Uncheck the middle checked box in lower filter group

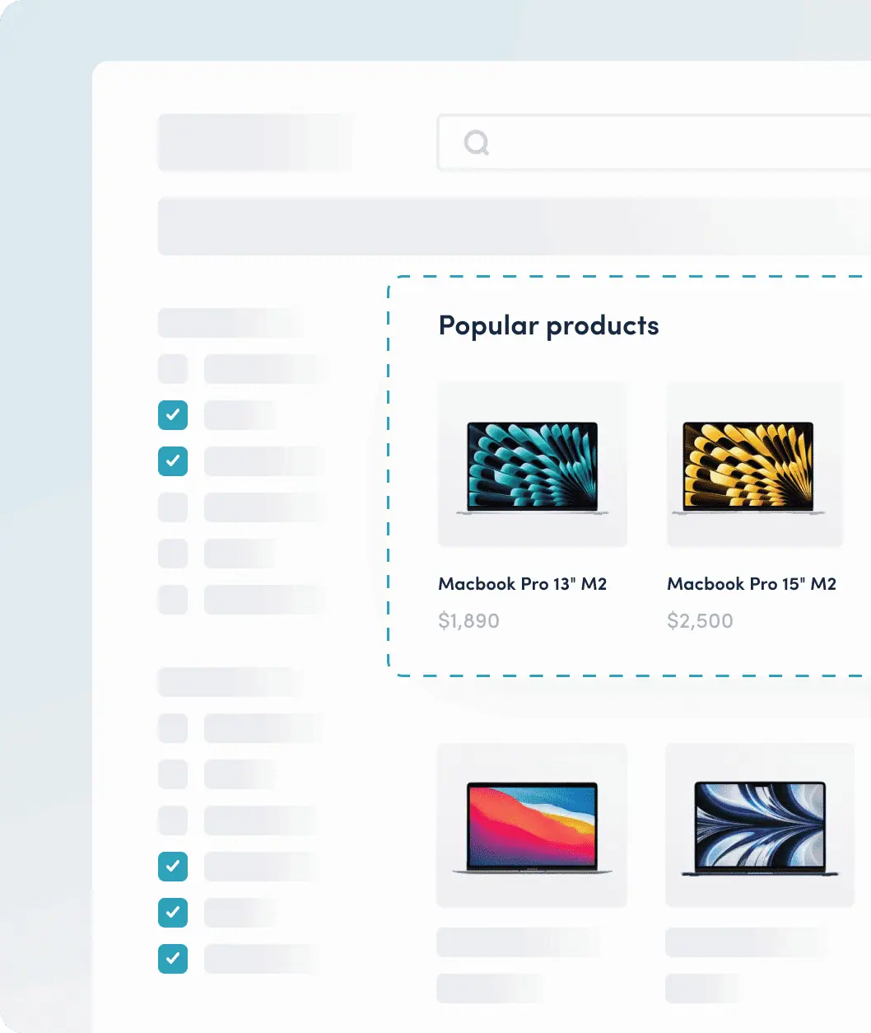click(x=173, y=913)
